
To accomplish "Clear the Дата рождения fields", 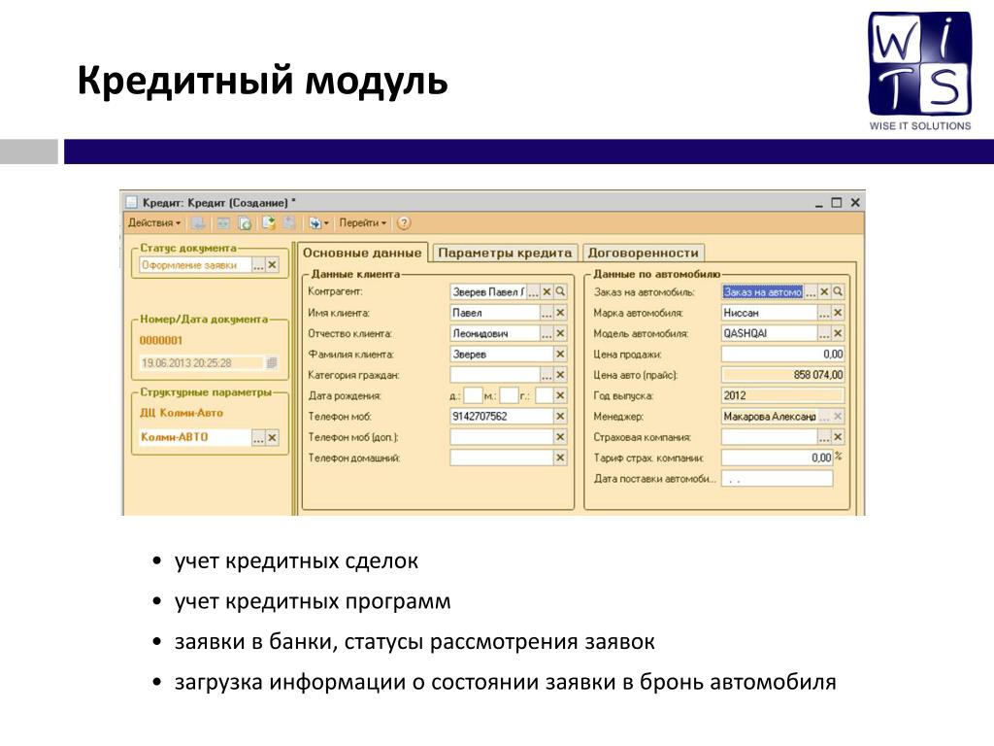I will point(560,396).
